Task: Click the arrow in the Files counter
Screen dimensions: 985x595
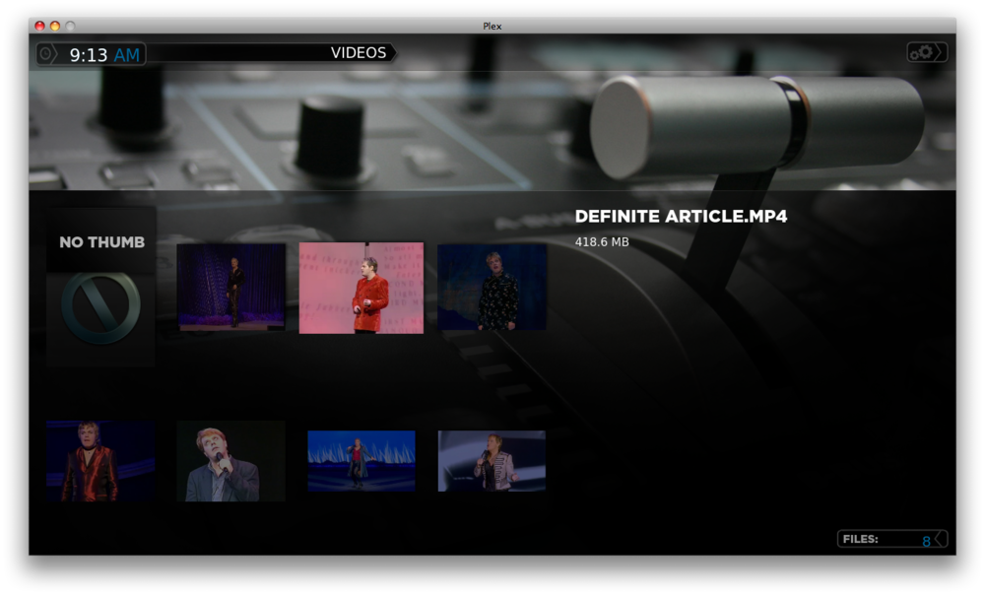Action: tap(940, 539)
